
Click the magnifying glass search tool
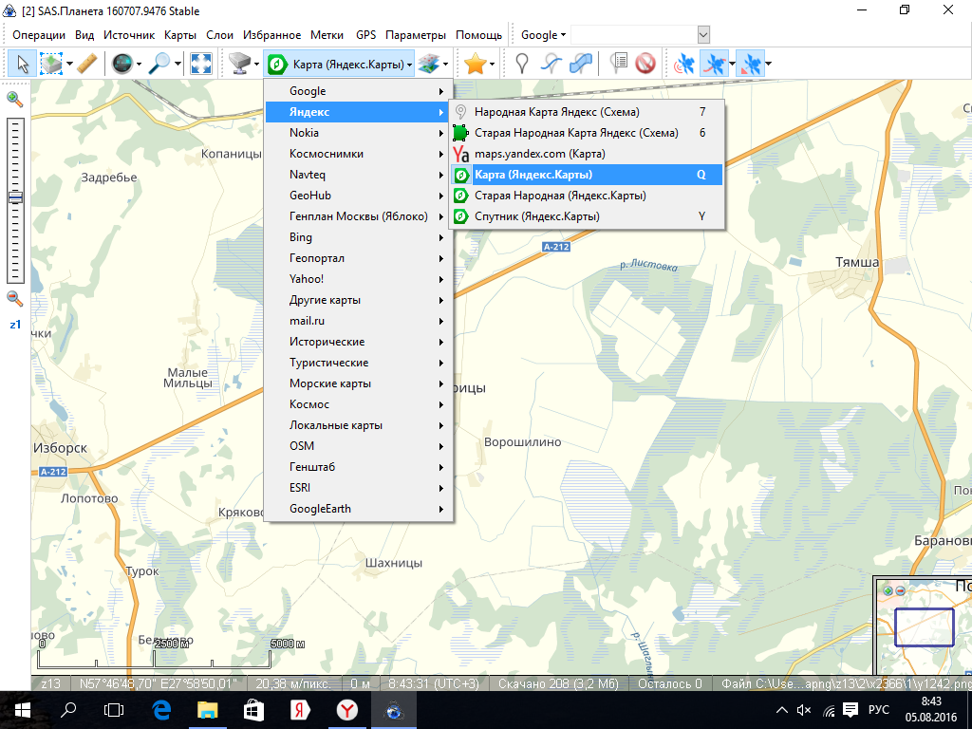pyautogui.click(x=159, y=64)
